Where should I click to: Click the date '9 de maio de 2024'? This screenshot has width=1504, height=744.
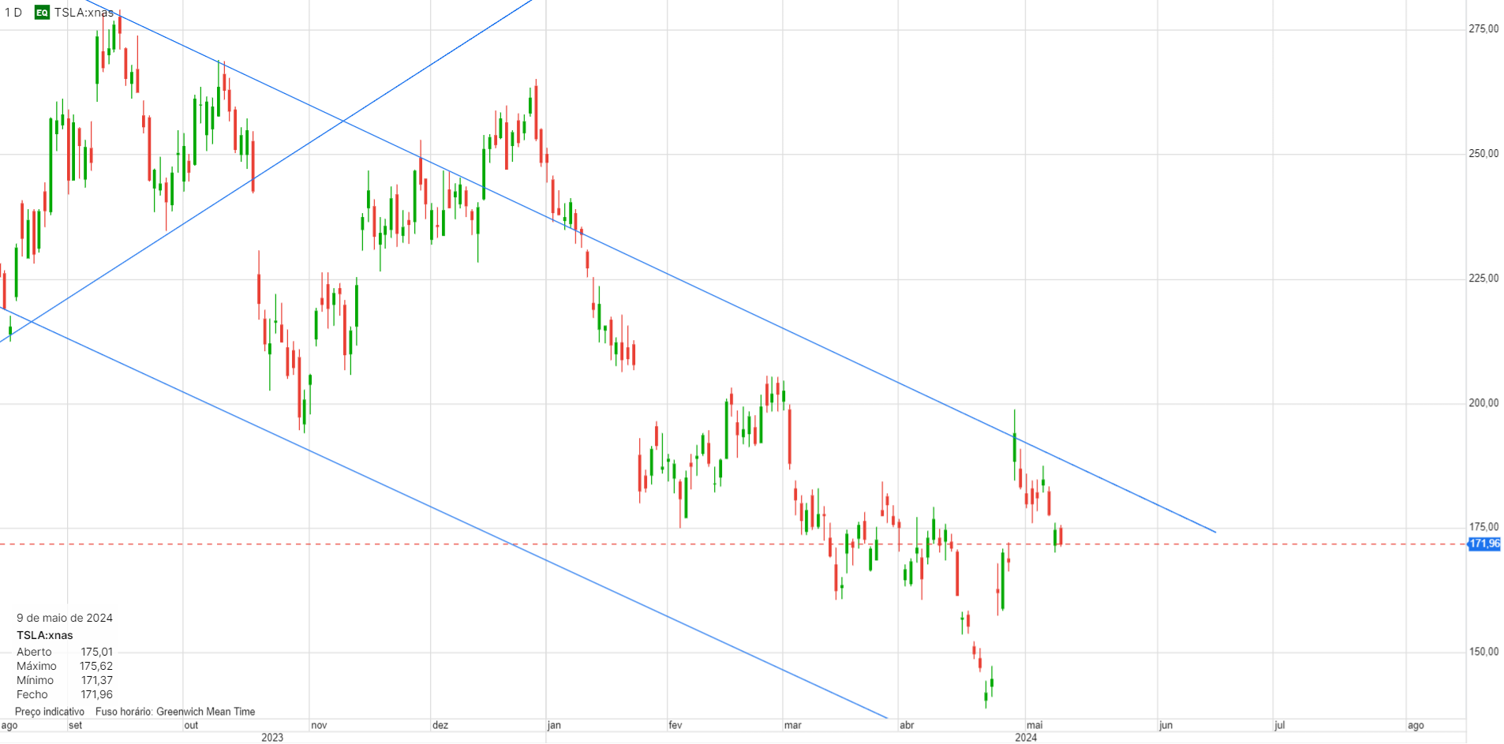click(x=65, y=618)
